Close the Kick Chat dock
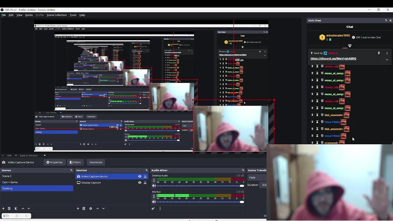The height and width of the screenshot is (221, 393). 390,21
